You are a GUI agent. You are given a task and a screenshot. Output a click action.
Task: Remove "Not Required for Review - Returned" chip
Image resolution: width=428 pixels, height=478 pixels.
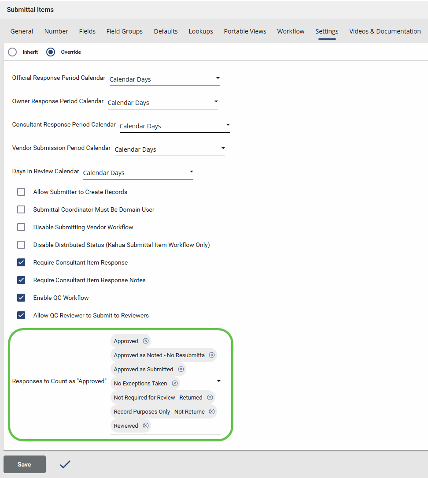(210, 397)
